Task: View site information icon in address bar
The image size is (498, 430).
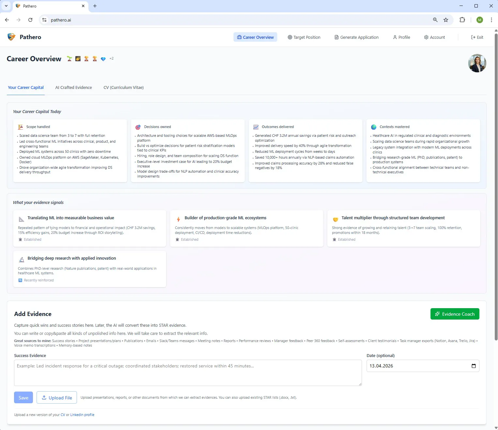Action: (x=45, y=20)
